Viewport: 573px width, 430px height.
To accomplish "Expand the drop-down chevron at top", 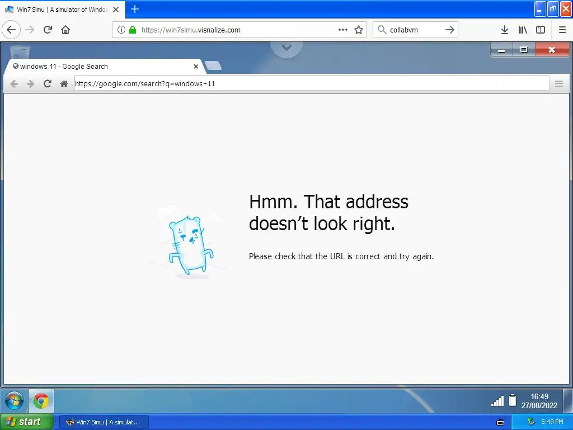I will coord(286,48).
